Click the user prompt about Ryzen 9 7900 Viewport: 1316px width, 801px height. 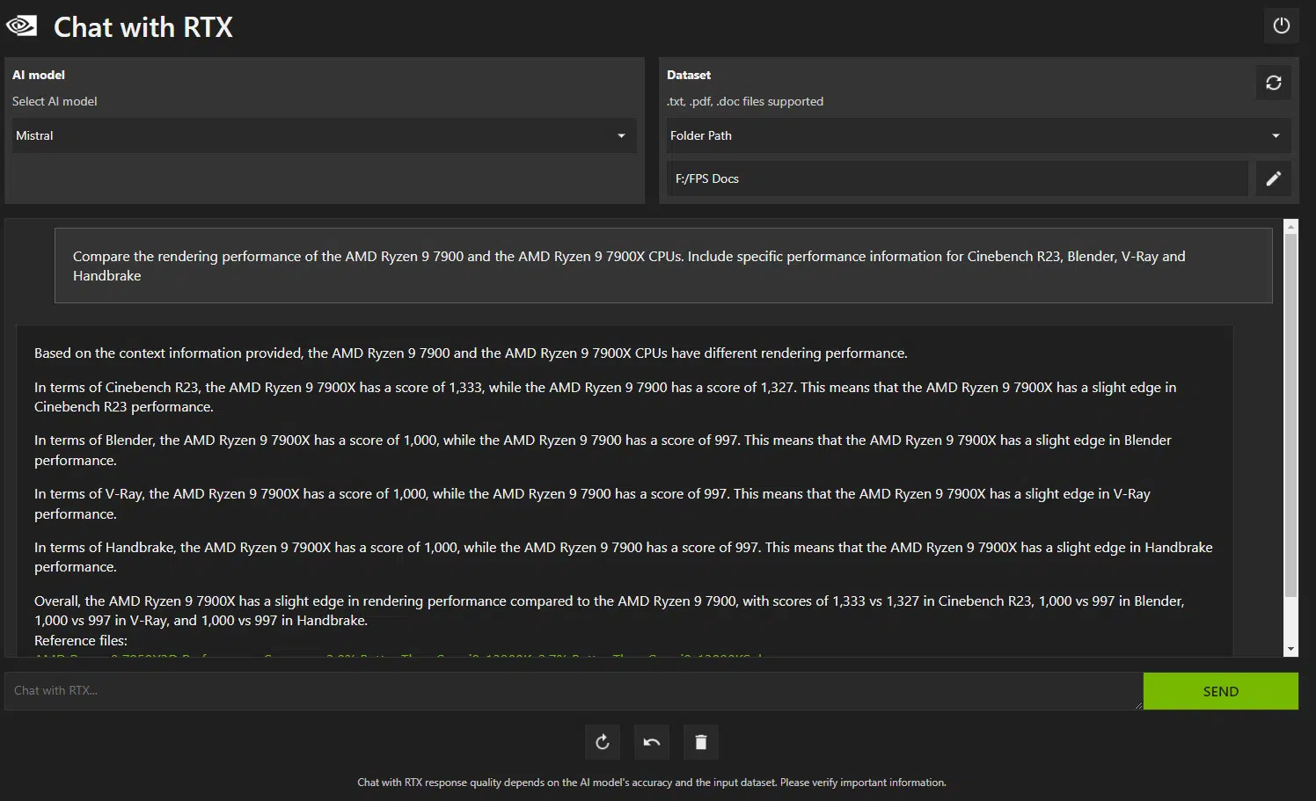pos(663,266)
